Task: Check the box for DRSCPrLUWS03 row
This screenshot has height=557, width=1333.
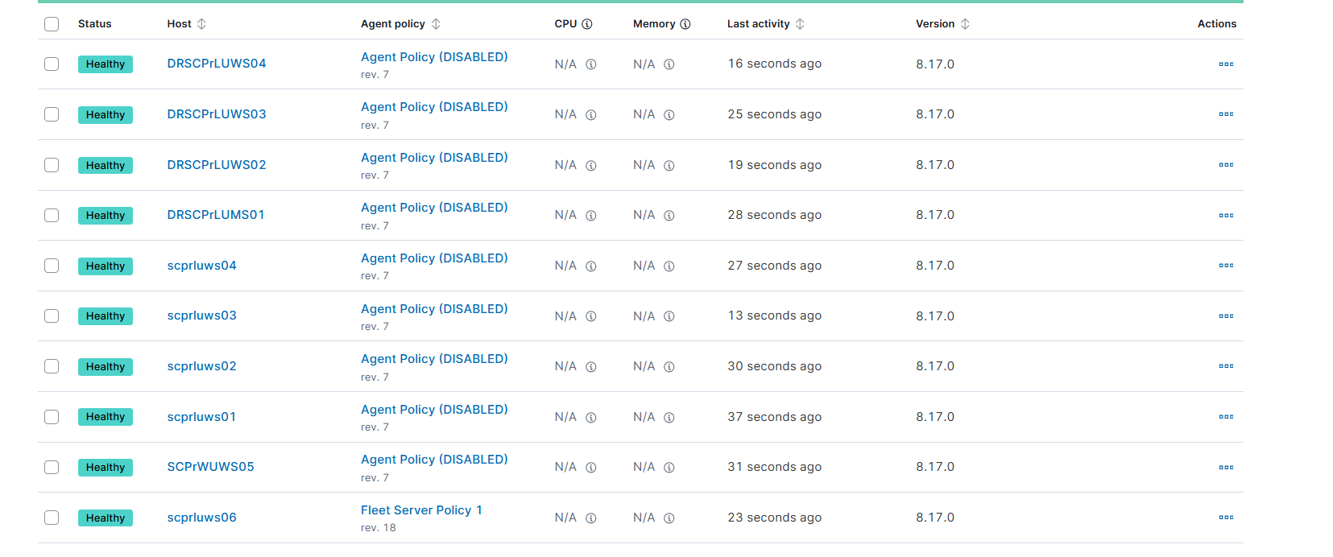Action: click(52, 114)
